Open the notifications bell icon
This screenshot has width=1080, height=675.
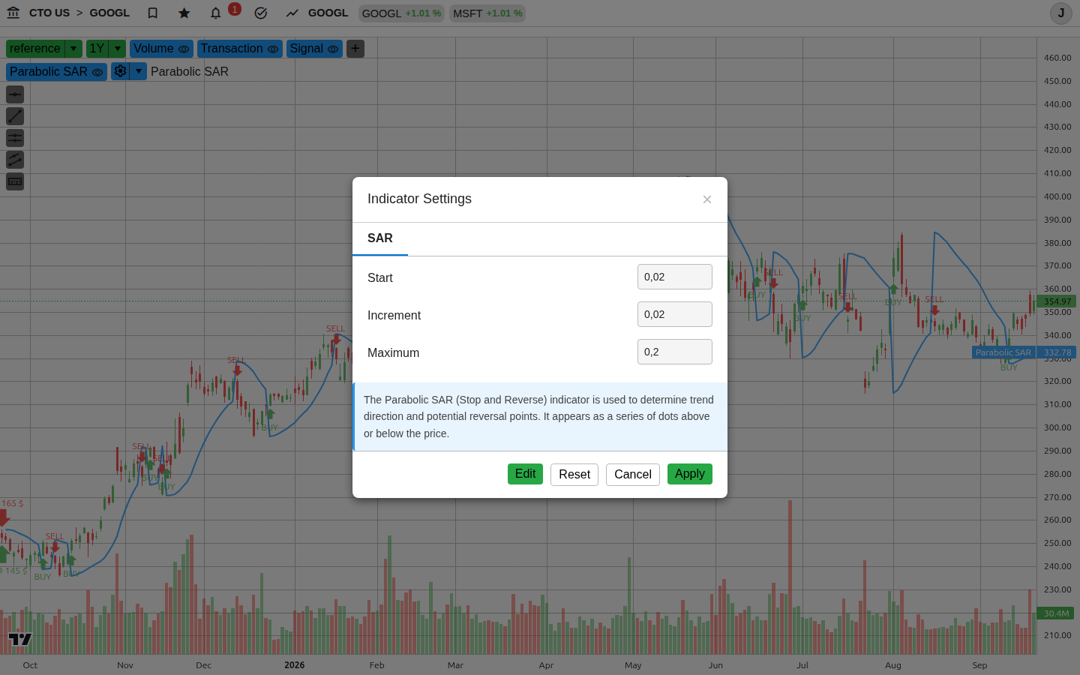pyautogui.click(x=216, y=13)
